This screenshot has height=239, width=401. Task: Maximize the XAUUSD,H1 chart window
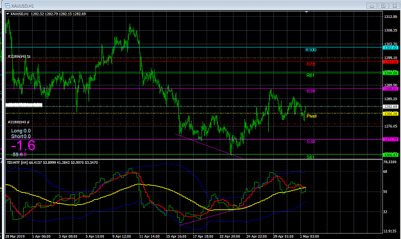pos(383,6)
